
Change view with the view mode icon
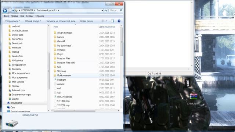pyautogui.click(x=103, y=21)
